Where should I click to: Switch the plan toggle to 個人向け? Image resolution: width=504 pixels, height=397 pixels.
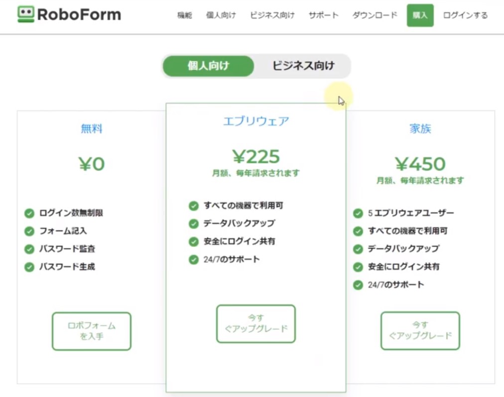tap(208, 66)
